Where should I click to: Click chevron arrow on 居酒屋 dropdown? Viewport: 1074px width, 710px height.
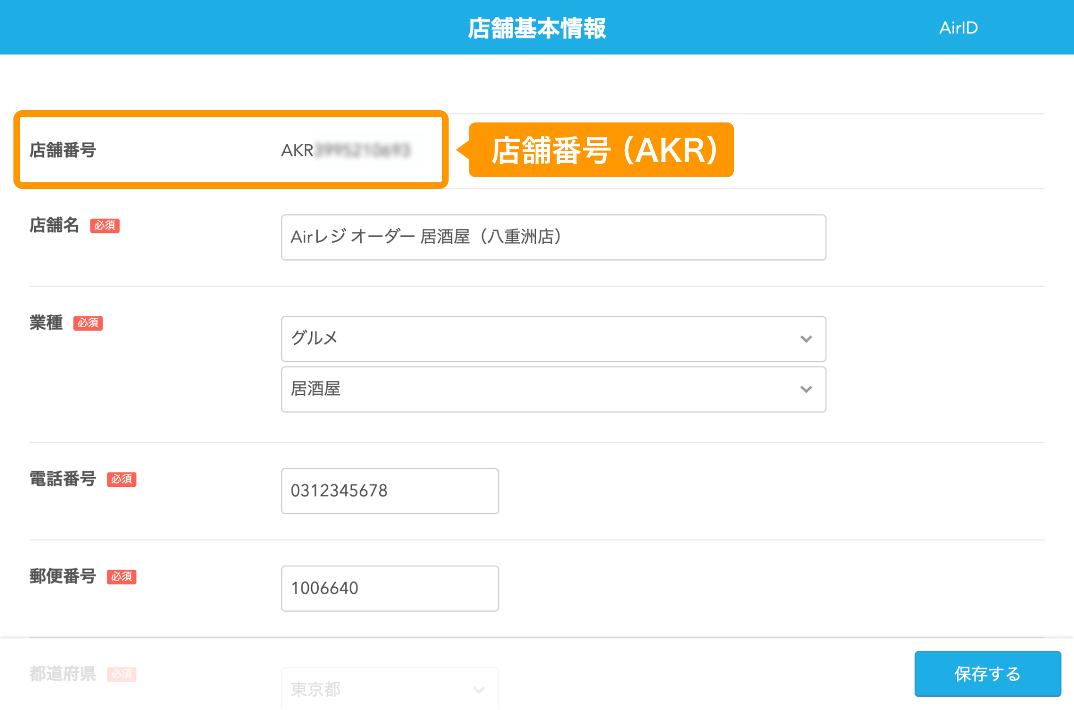click(x=806, y=389)
